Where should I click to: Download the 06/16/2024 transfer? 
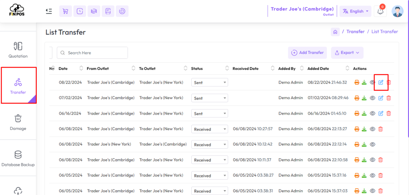tap(364, 113)
